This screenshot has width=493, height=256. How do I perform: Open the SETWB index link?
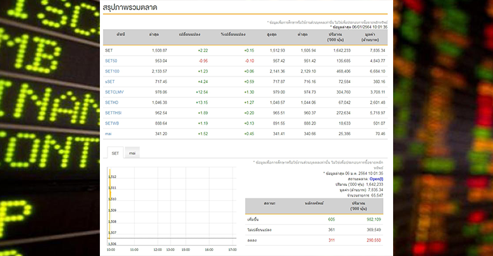111,123
